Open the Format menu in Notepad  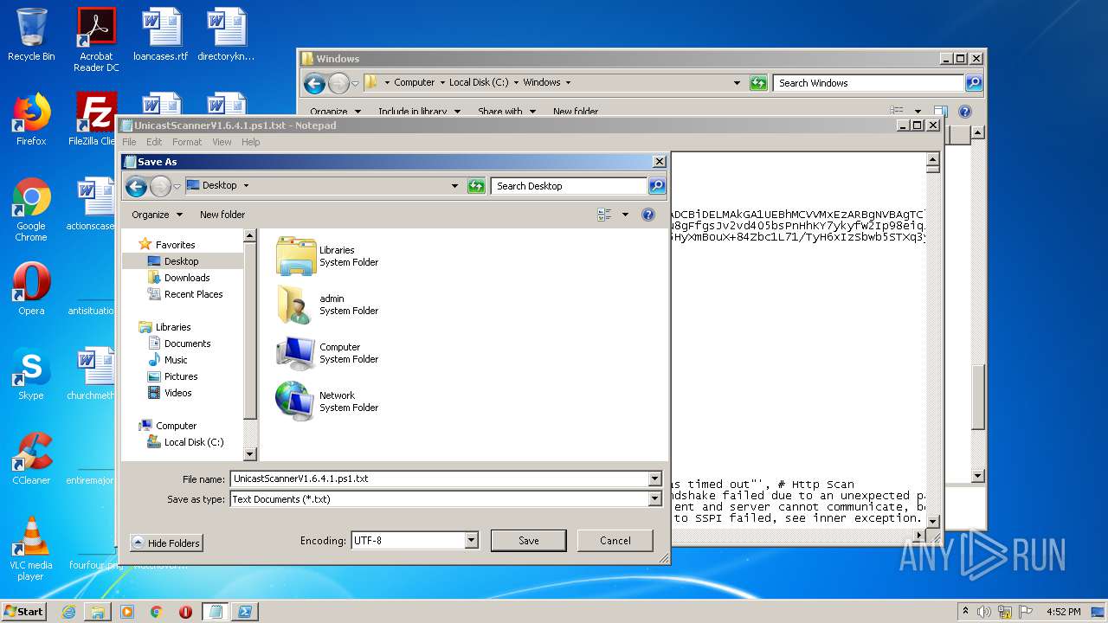(187, 142)
